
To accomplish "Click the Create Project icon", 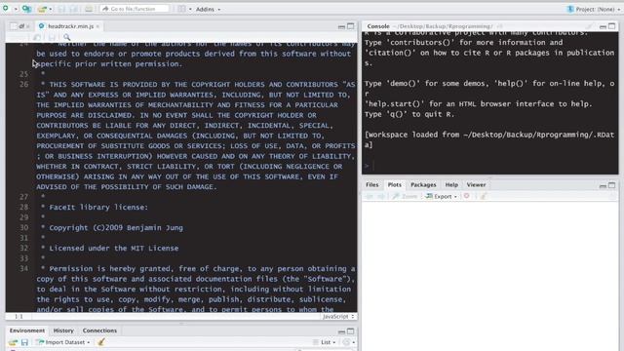I will 26,9.
